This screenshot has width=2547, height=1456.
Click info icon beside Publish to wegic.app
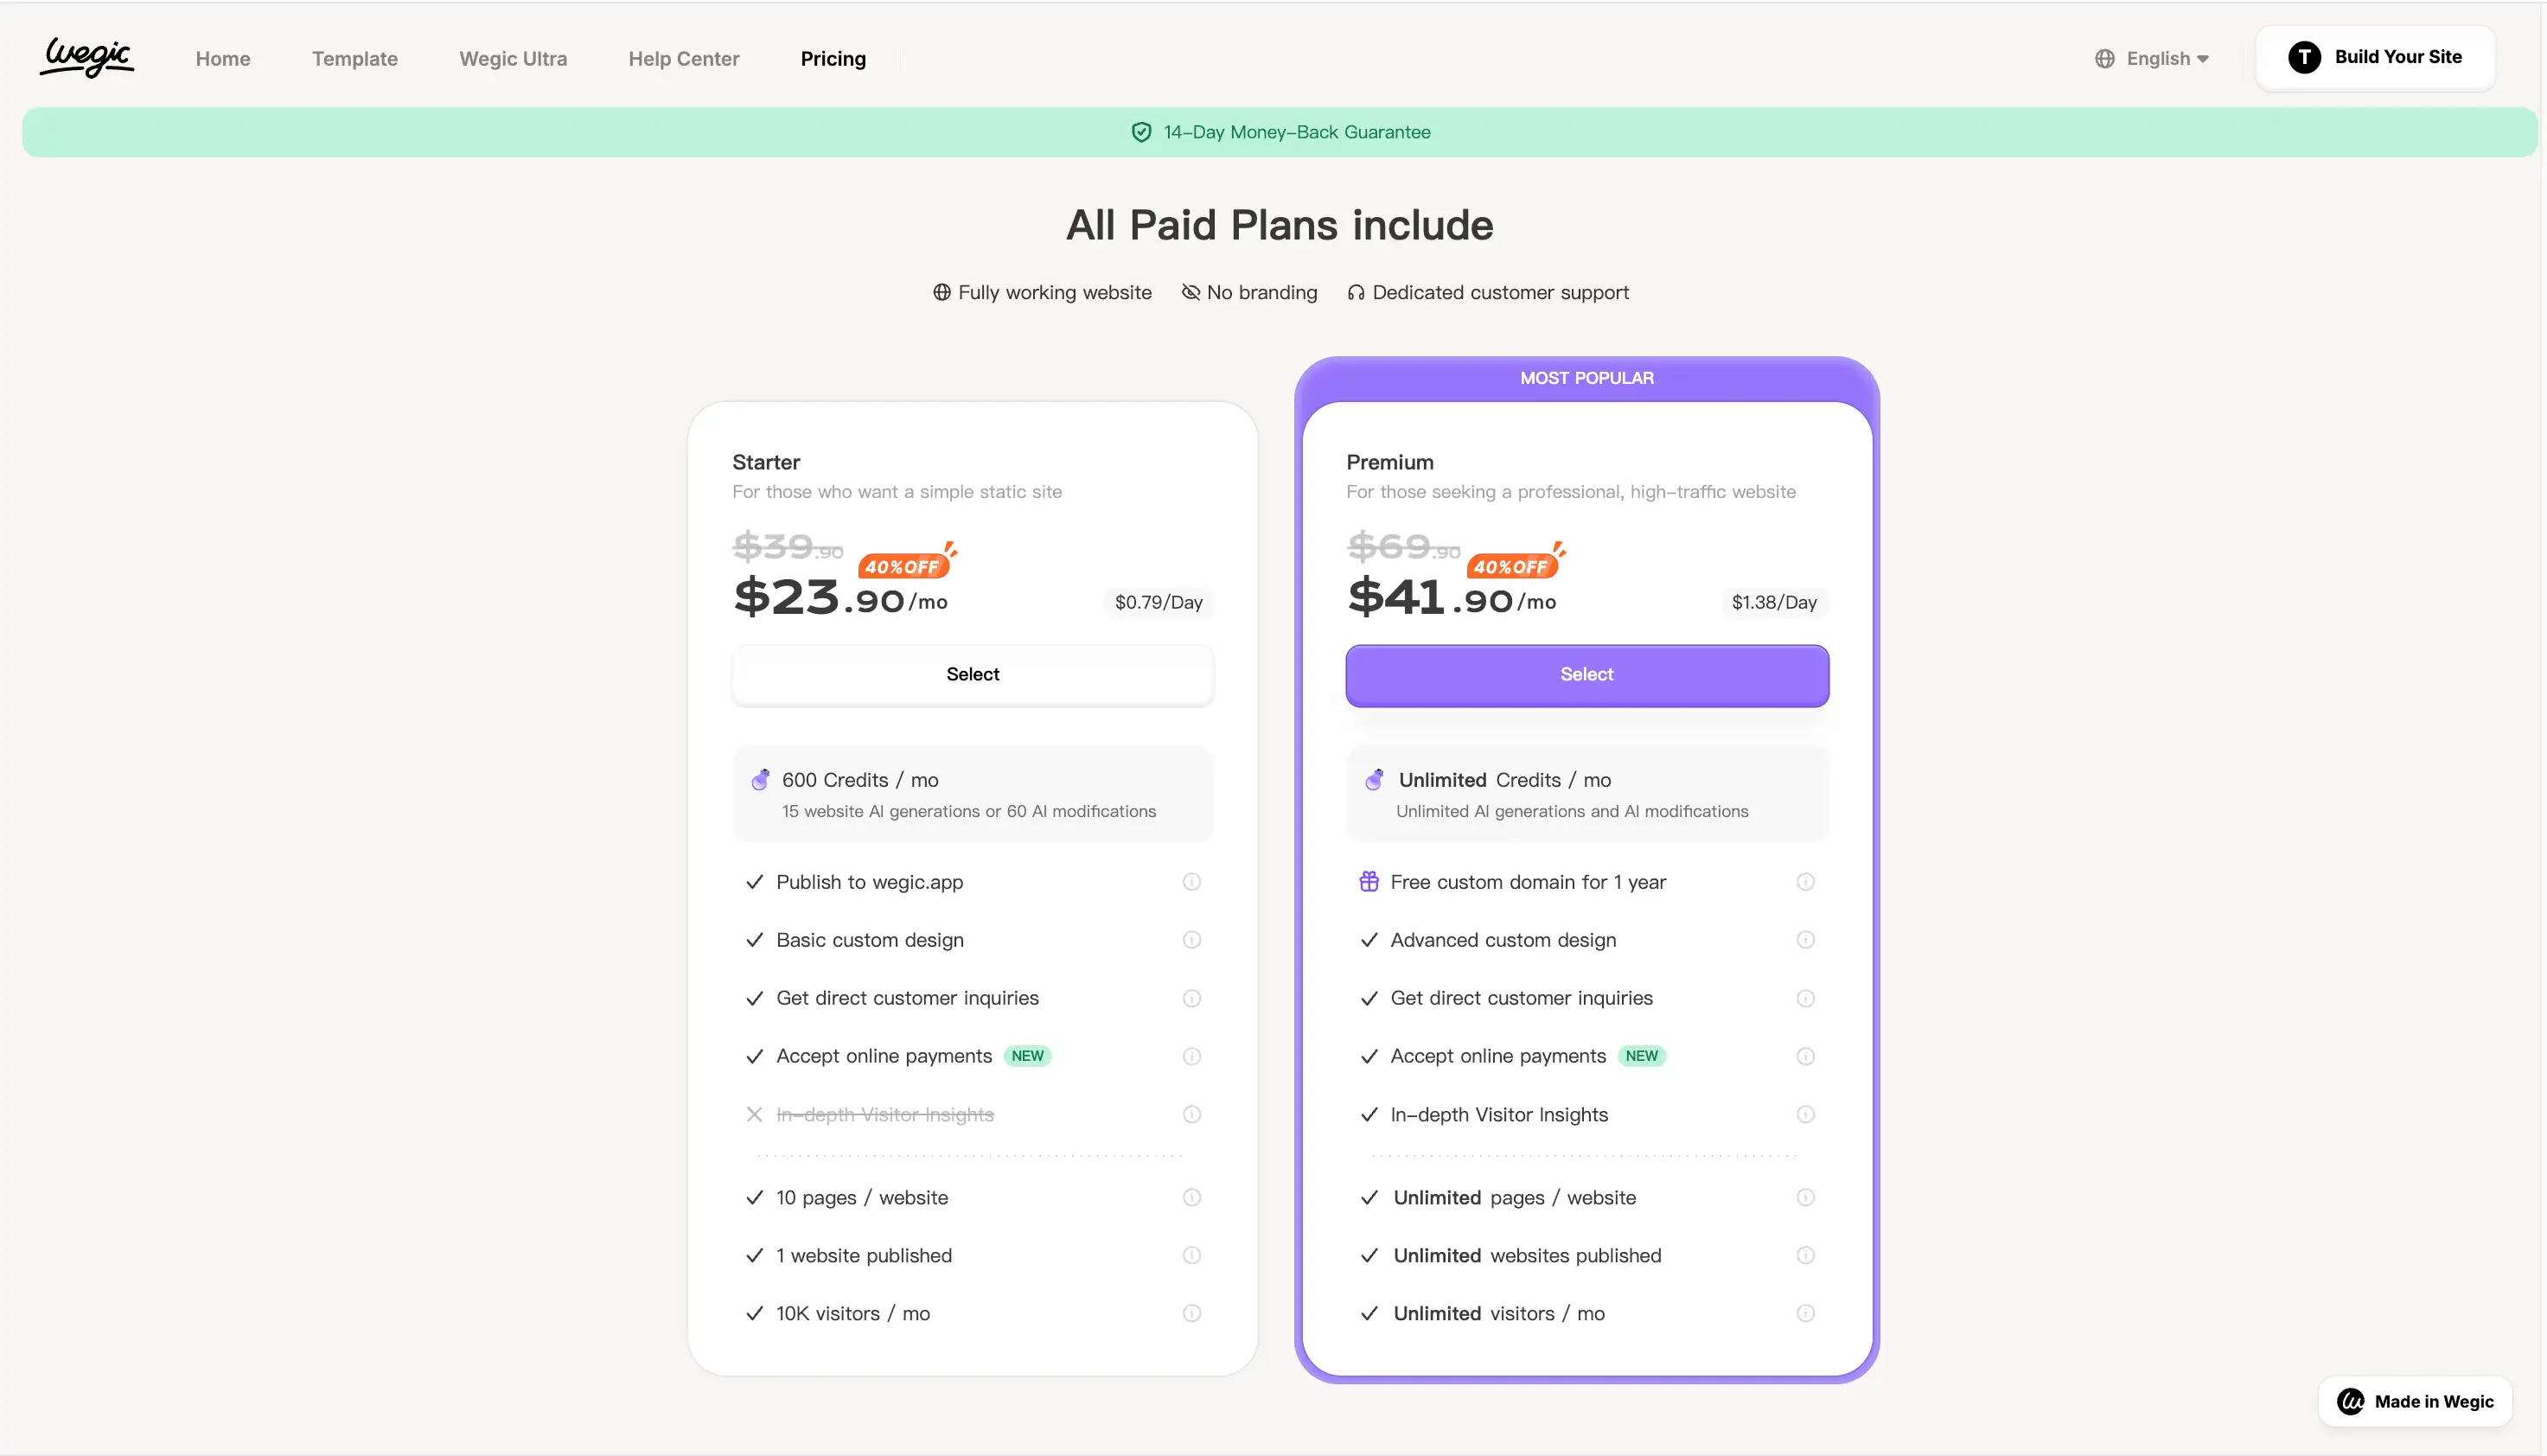(1191, 882)
